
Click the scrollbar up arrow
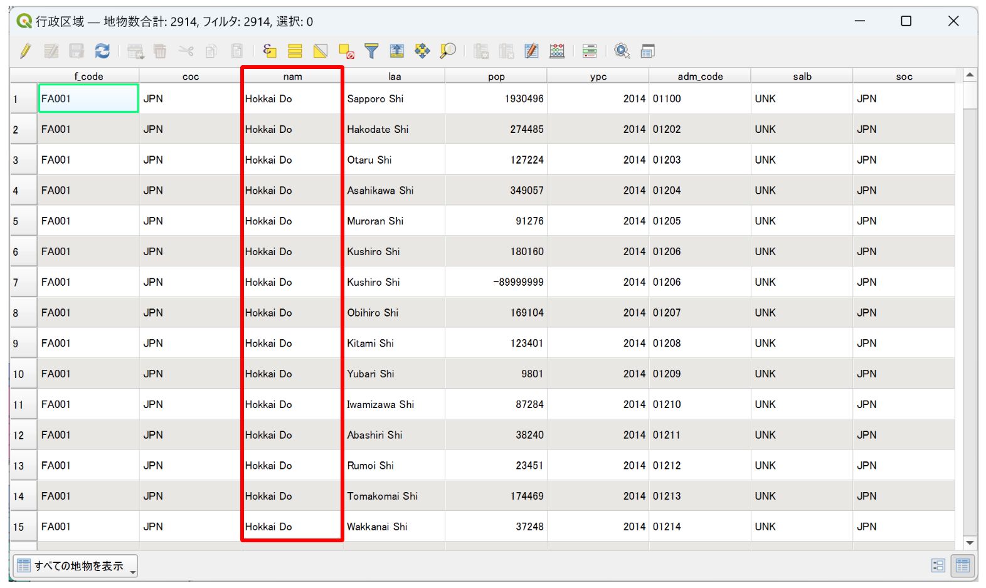click(x=970, y=75)
